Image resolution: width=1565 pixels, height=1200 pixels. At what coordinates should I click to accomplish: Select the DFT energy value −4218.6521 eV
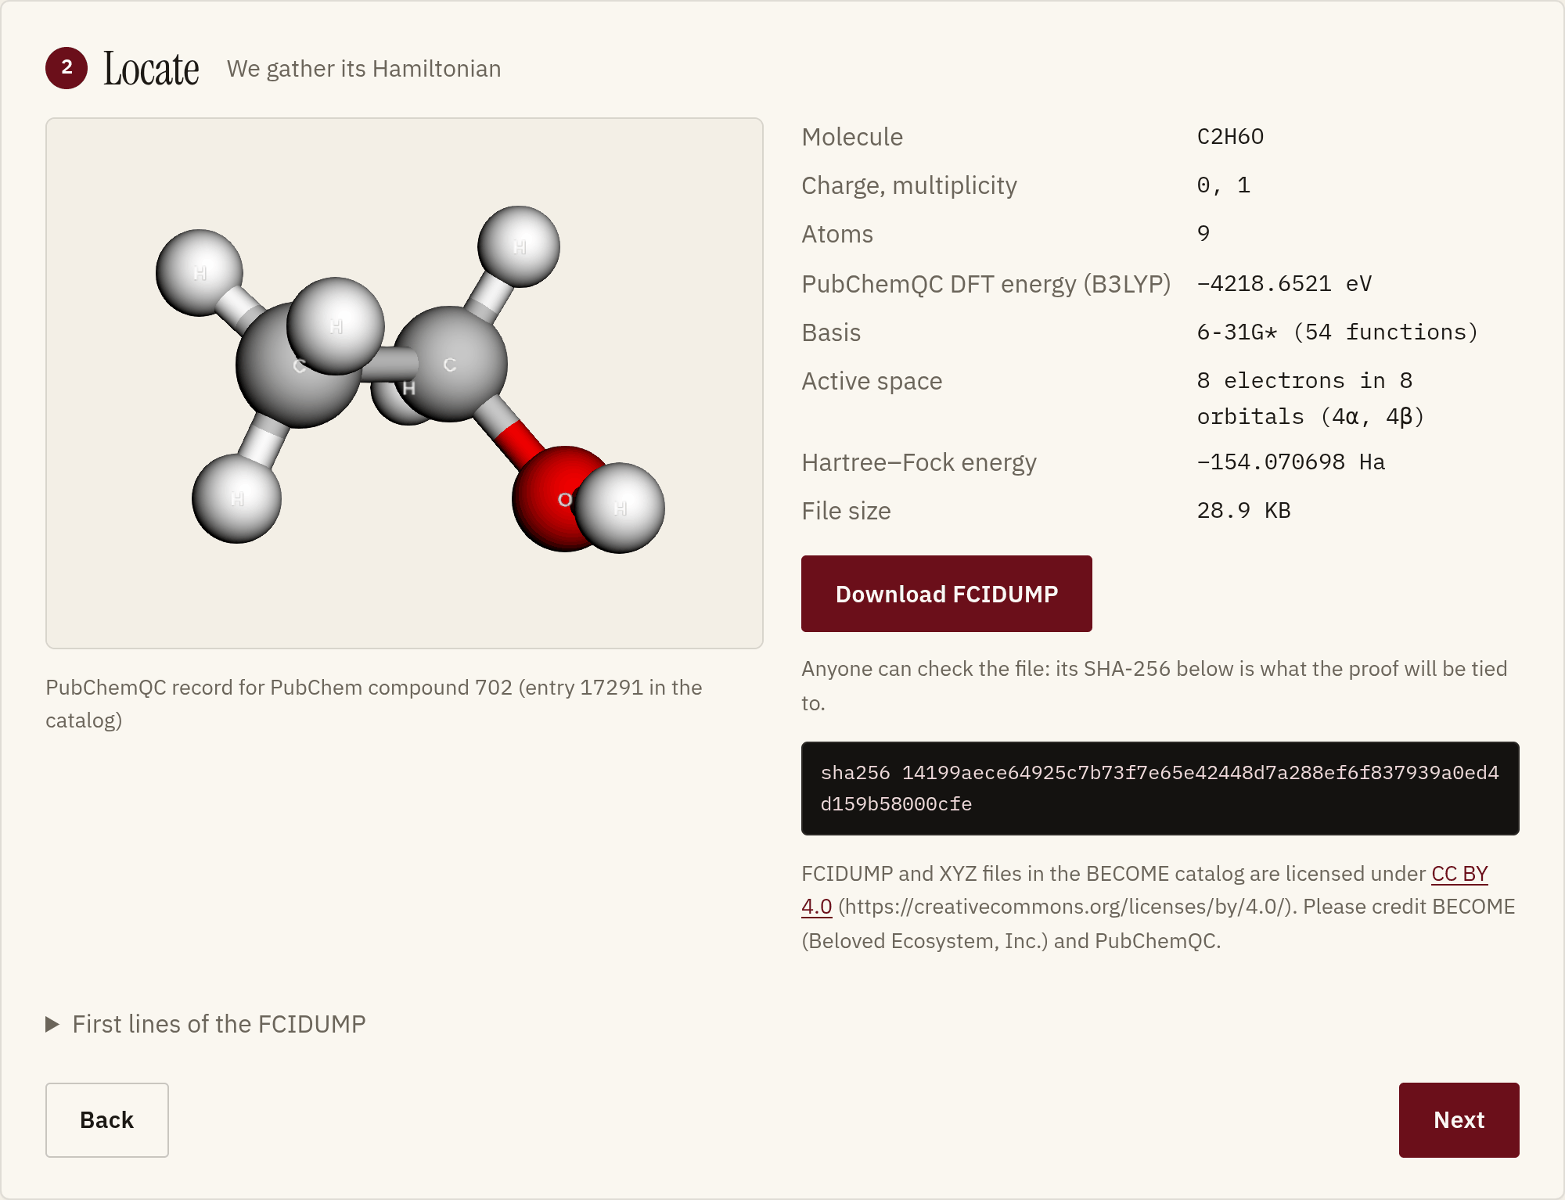pyautogui.click(x=1284, y=284)
